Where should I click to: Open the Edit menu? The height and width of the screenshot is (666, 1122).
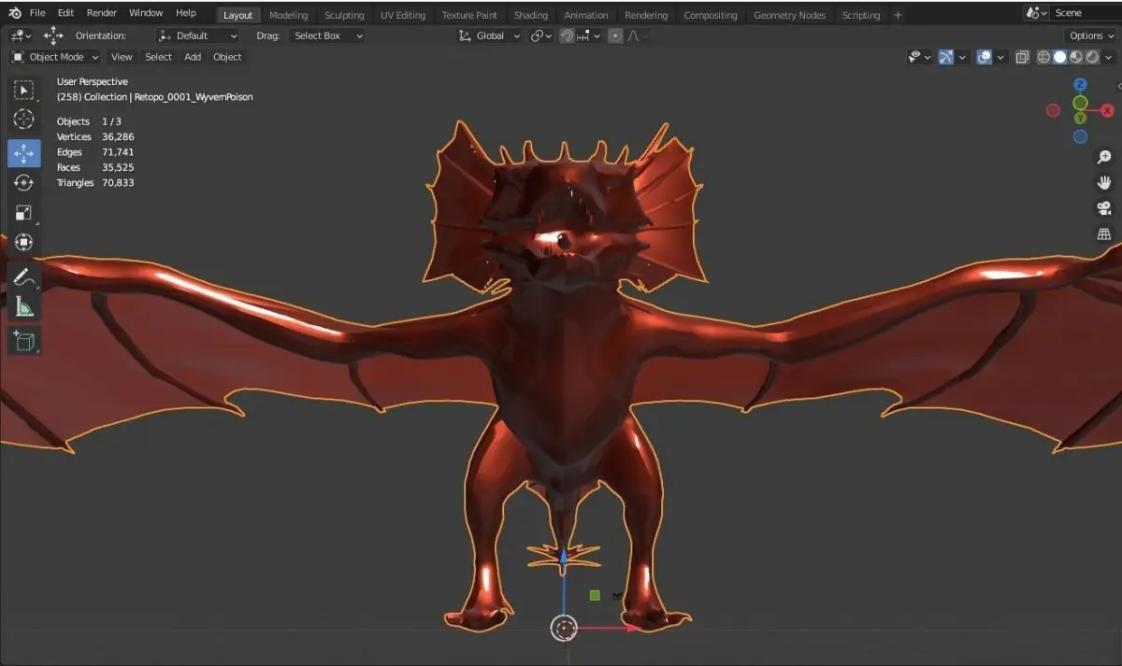[65, 13]
